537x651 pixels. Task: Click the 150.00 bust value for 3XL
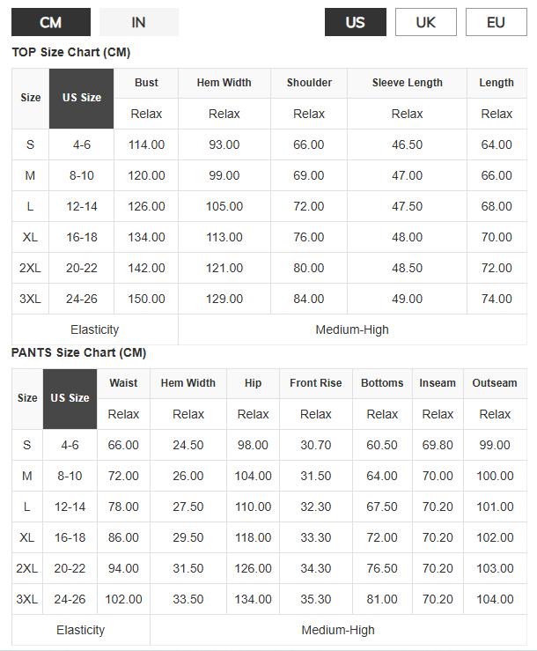(x=146, y=299)
